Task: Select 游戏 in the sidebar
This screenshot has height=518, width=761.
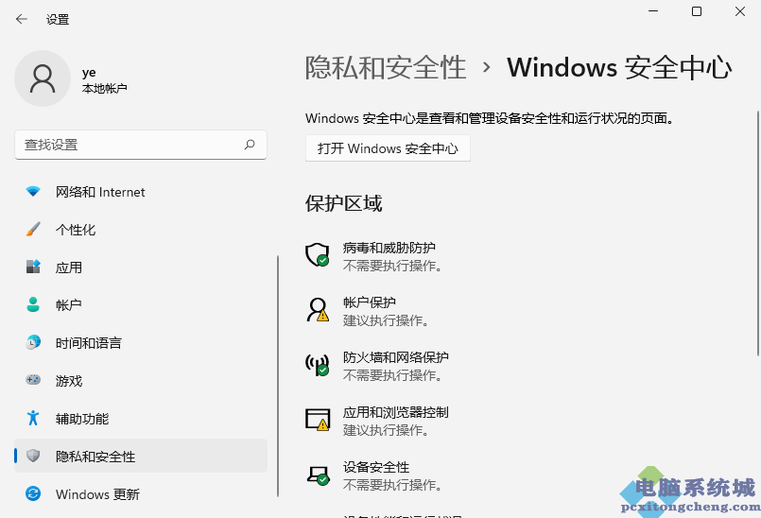Action: [x=141, y=380]
